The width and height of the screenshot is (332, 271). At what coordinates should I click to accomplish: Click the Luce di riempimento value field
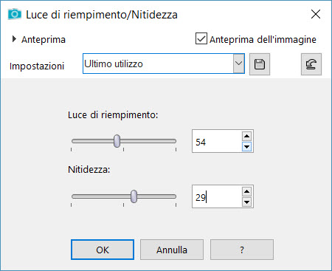(217, 141)
